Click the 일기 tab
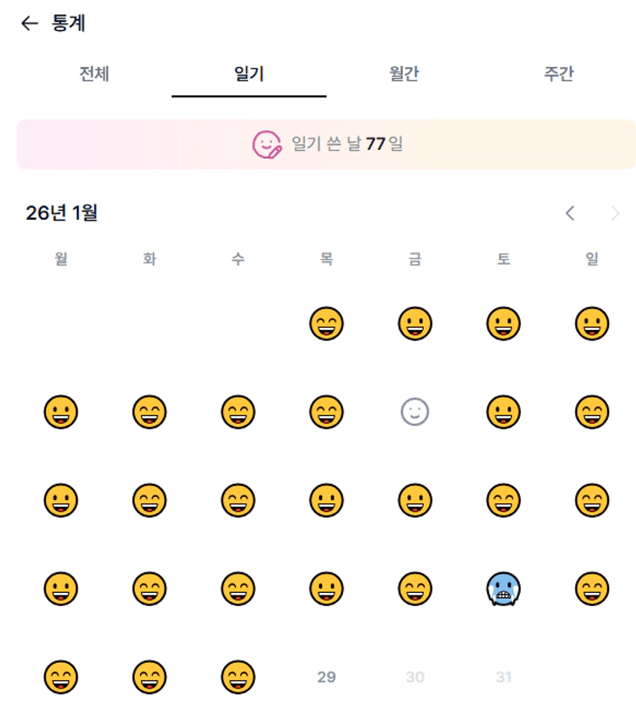The width and height of the screenshot is (636, 720). coord(248,75)
